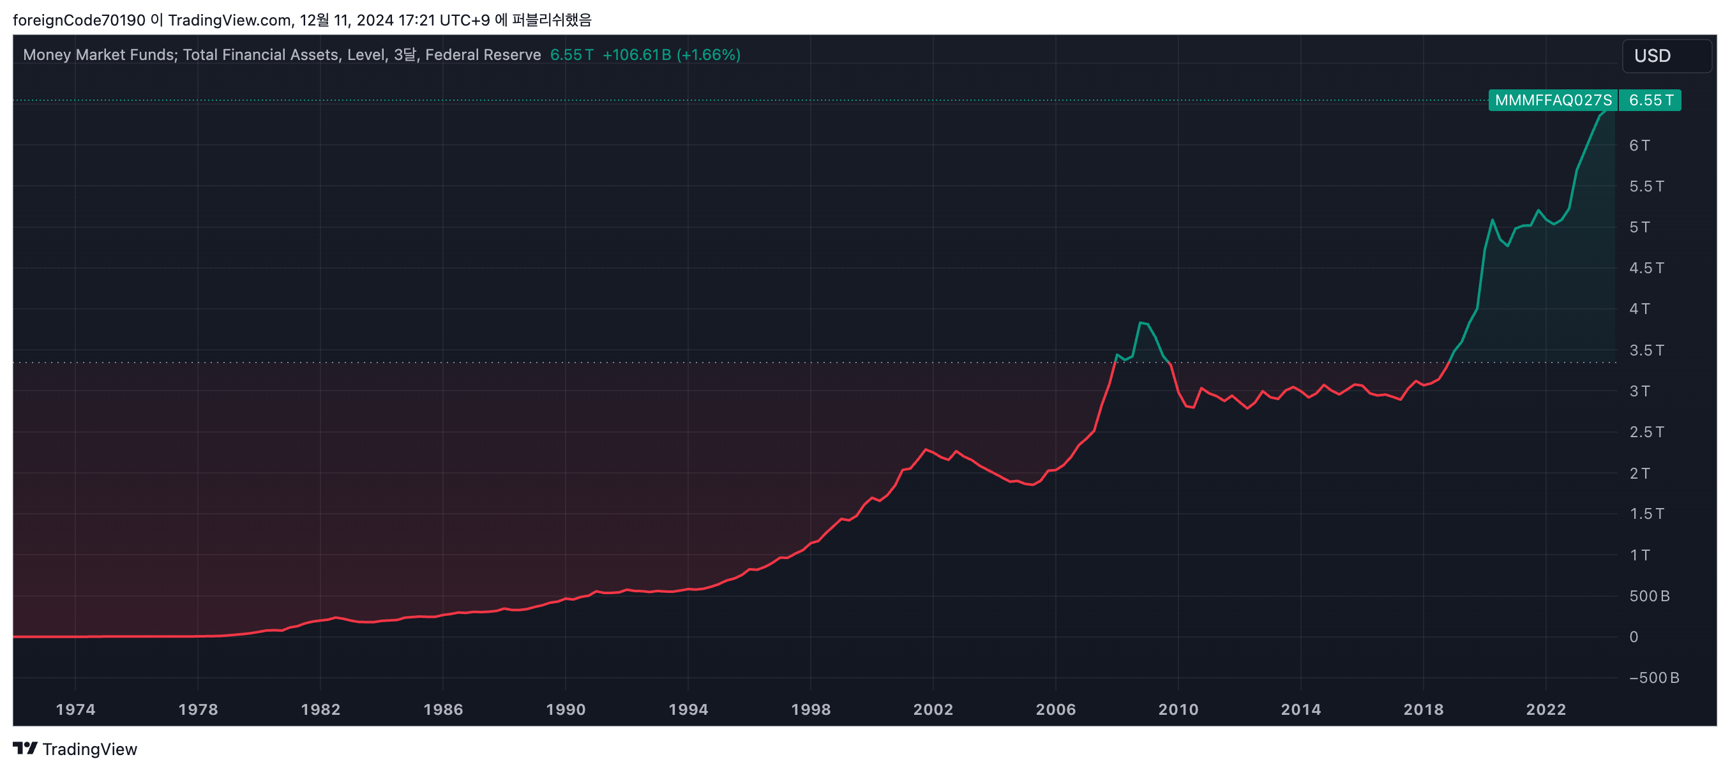Click the 4 T price axis label
Screen dimensions: 1730x771
click(1639, 309)
